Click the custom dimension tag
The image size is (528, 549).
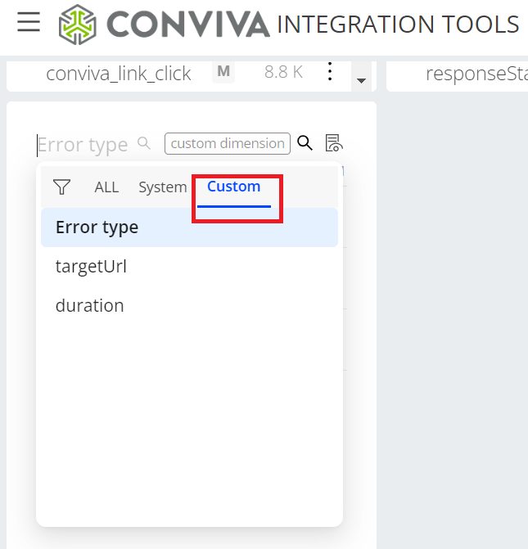(x=228, y=143)
